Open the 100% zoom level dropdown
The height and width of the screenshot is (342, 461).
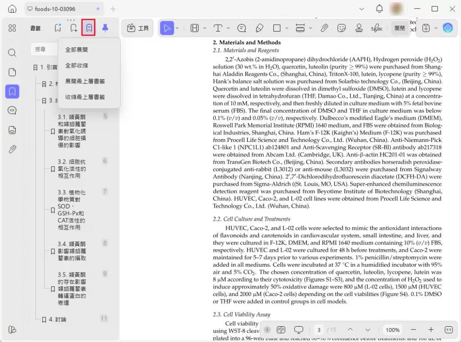392,330
